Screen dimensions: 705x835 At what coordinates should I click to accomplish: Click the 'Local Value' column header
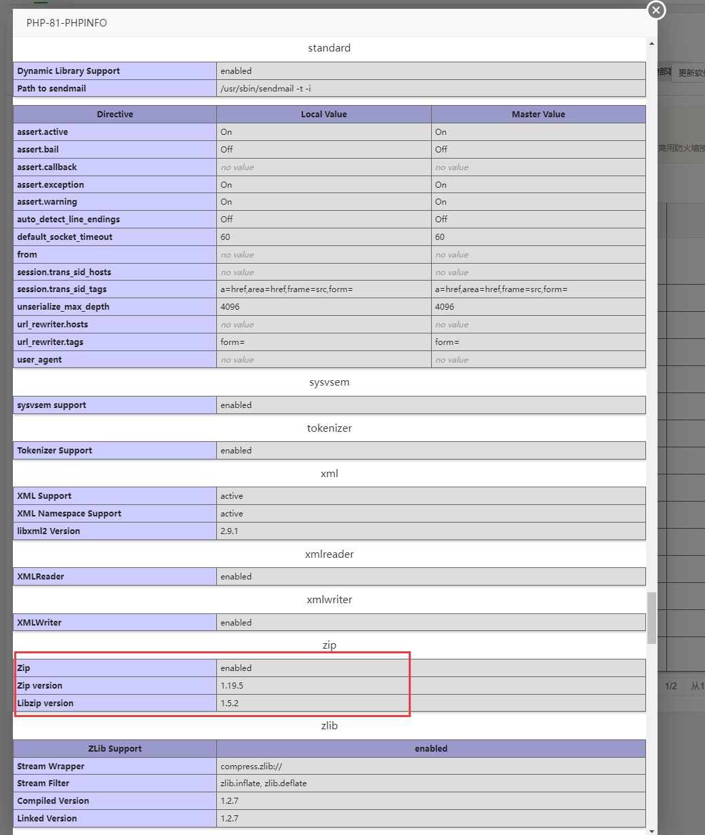pos(323,115)
